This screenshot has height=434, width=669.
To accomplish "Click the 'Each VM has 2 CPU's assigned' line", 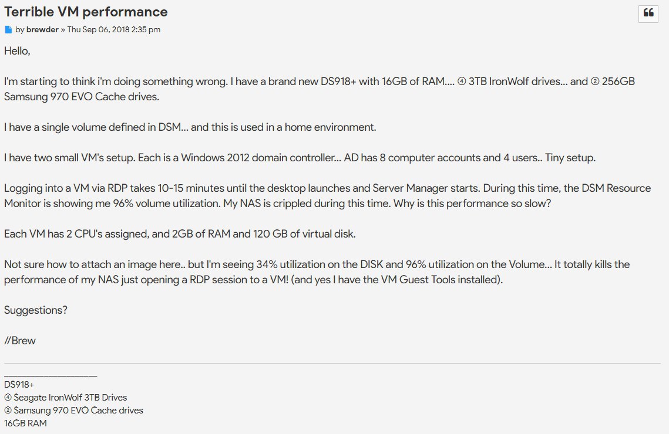I will 180,234.
